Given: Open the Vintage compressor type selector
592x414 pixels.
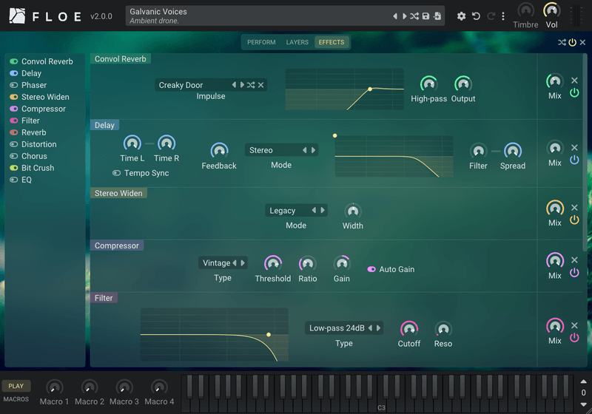Looking at the screenshot, I should (x=217, y=262).
